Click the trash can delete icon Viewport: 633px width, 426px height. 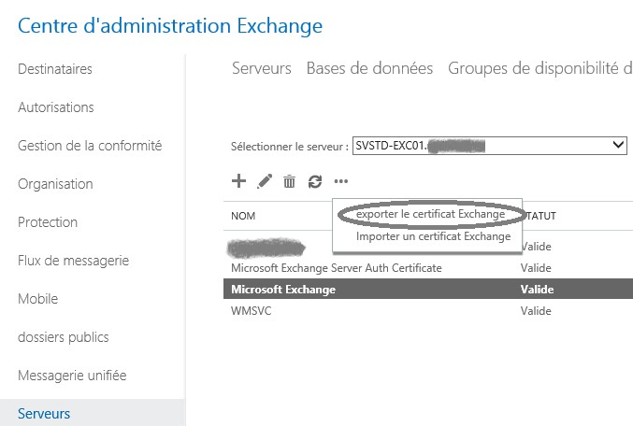(x=289, y=181)
